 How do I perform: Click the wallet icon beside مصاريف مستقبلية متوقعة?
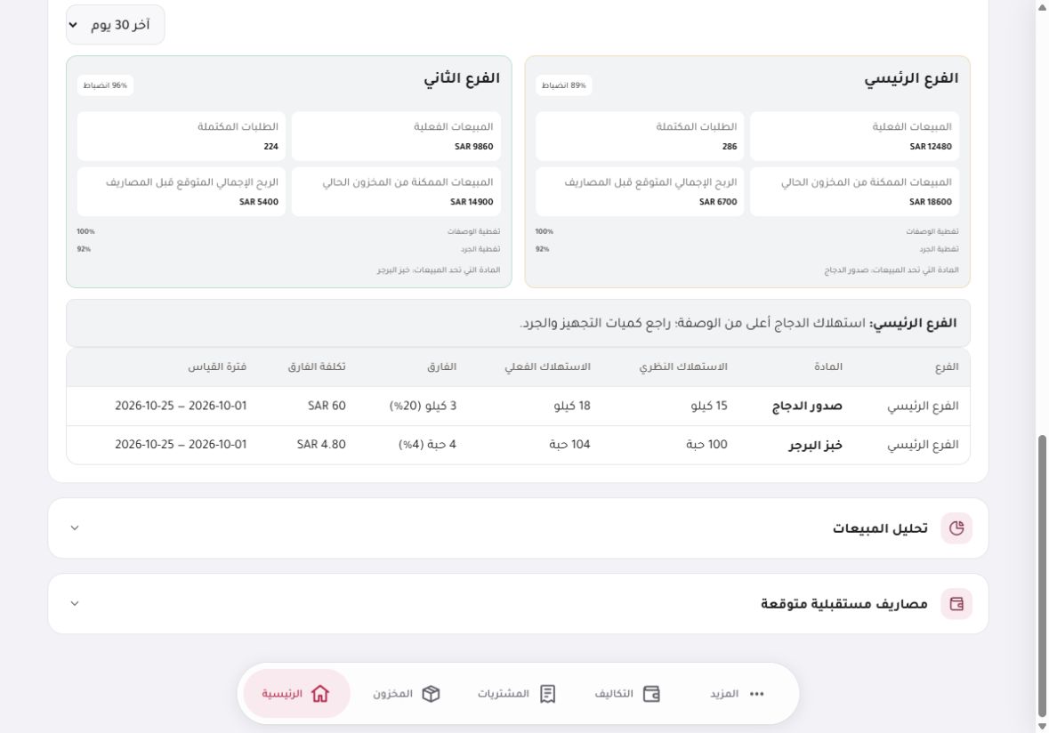coord(956,604)
